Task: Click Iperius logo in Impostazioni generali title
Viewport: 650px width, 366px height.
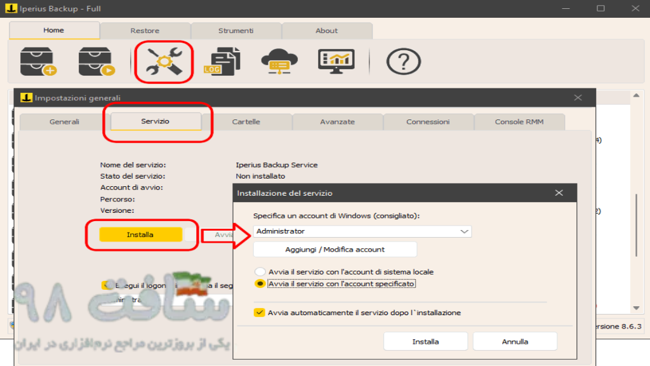Action: pyautogui.click(x=26, y=97)
